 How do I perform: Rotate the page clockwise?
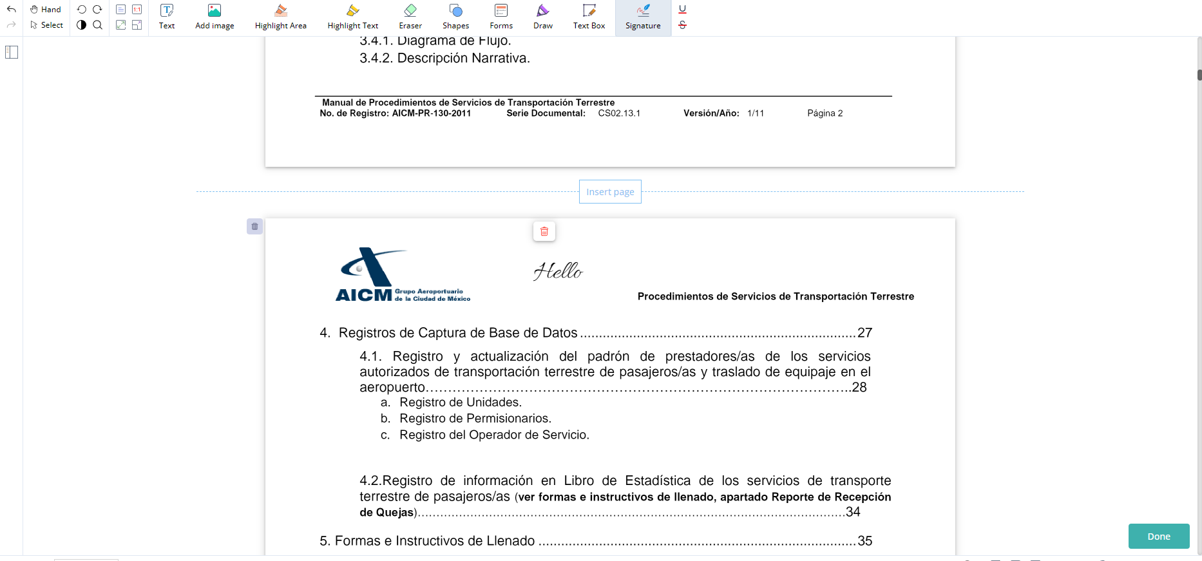click(x=97, y=9)
